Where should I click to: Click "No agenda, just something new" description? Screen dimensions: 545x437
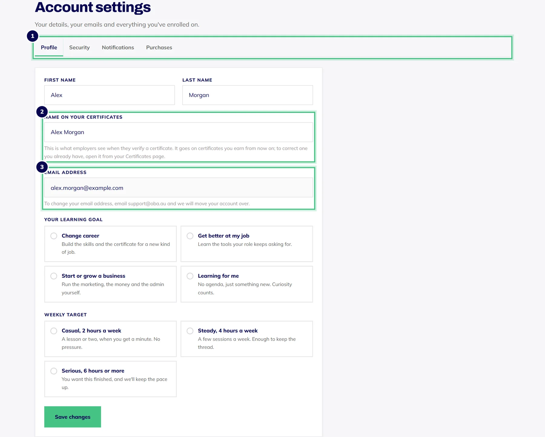245,288
